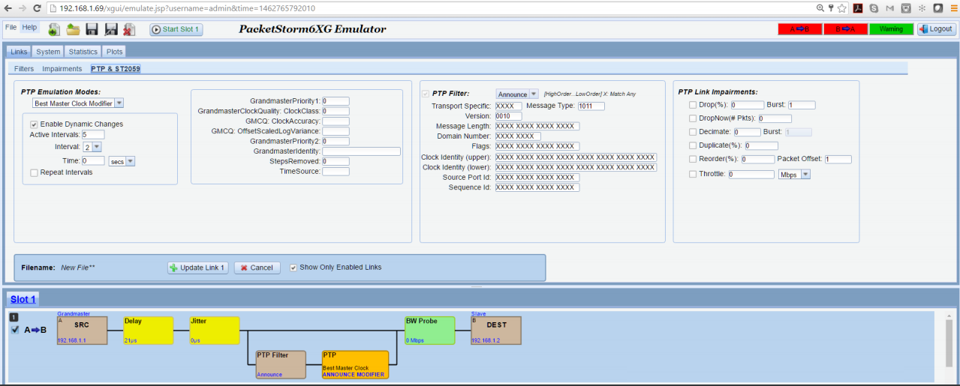The width and height of the screenshot is (960, 386).
Task: Select the PTP & ST2059 sub-tab
Action: (x=116, y=68)
